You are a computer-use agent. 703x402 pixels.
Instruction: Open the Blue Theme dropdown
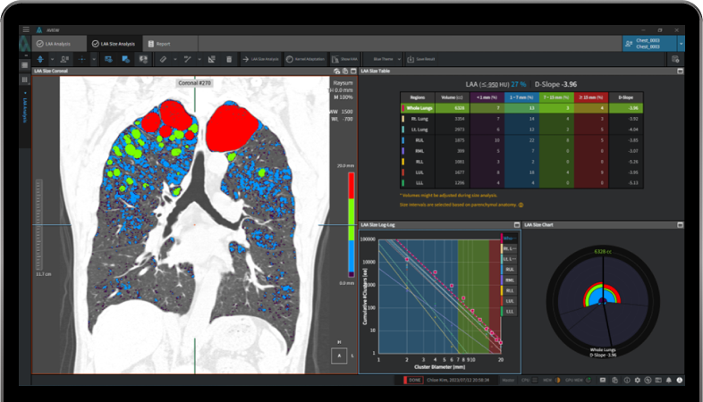tap(382, 59)
